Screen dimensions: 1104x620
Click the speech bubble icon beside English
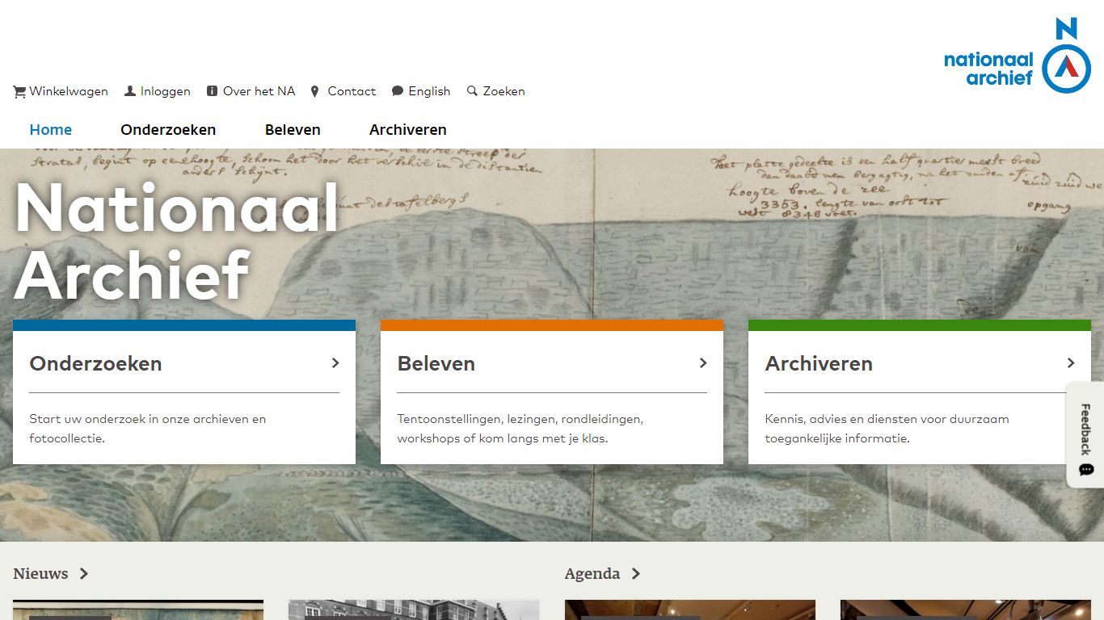point(398,91)
